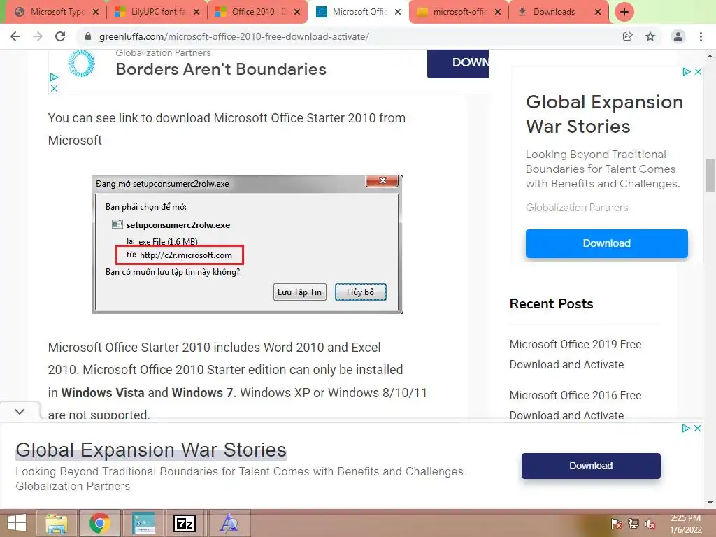Close the sidebar Global Expansion ad
Viewport: 716px width, 537px height.
(698, 72)
